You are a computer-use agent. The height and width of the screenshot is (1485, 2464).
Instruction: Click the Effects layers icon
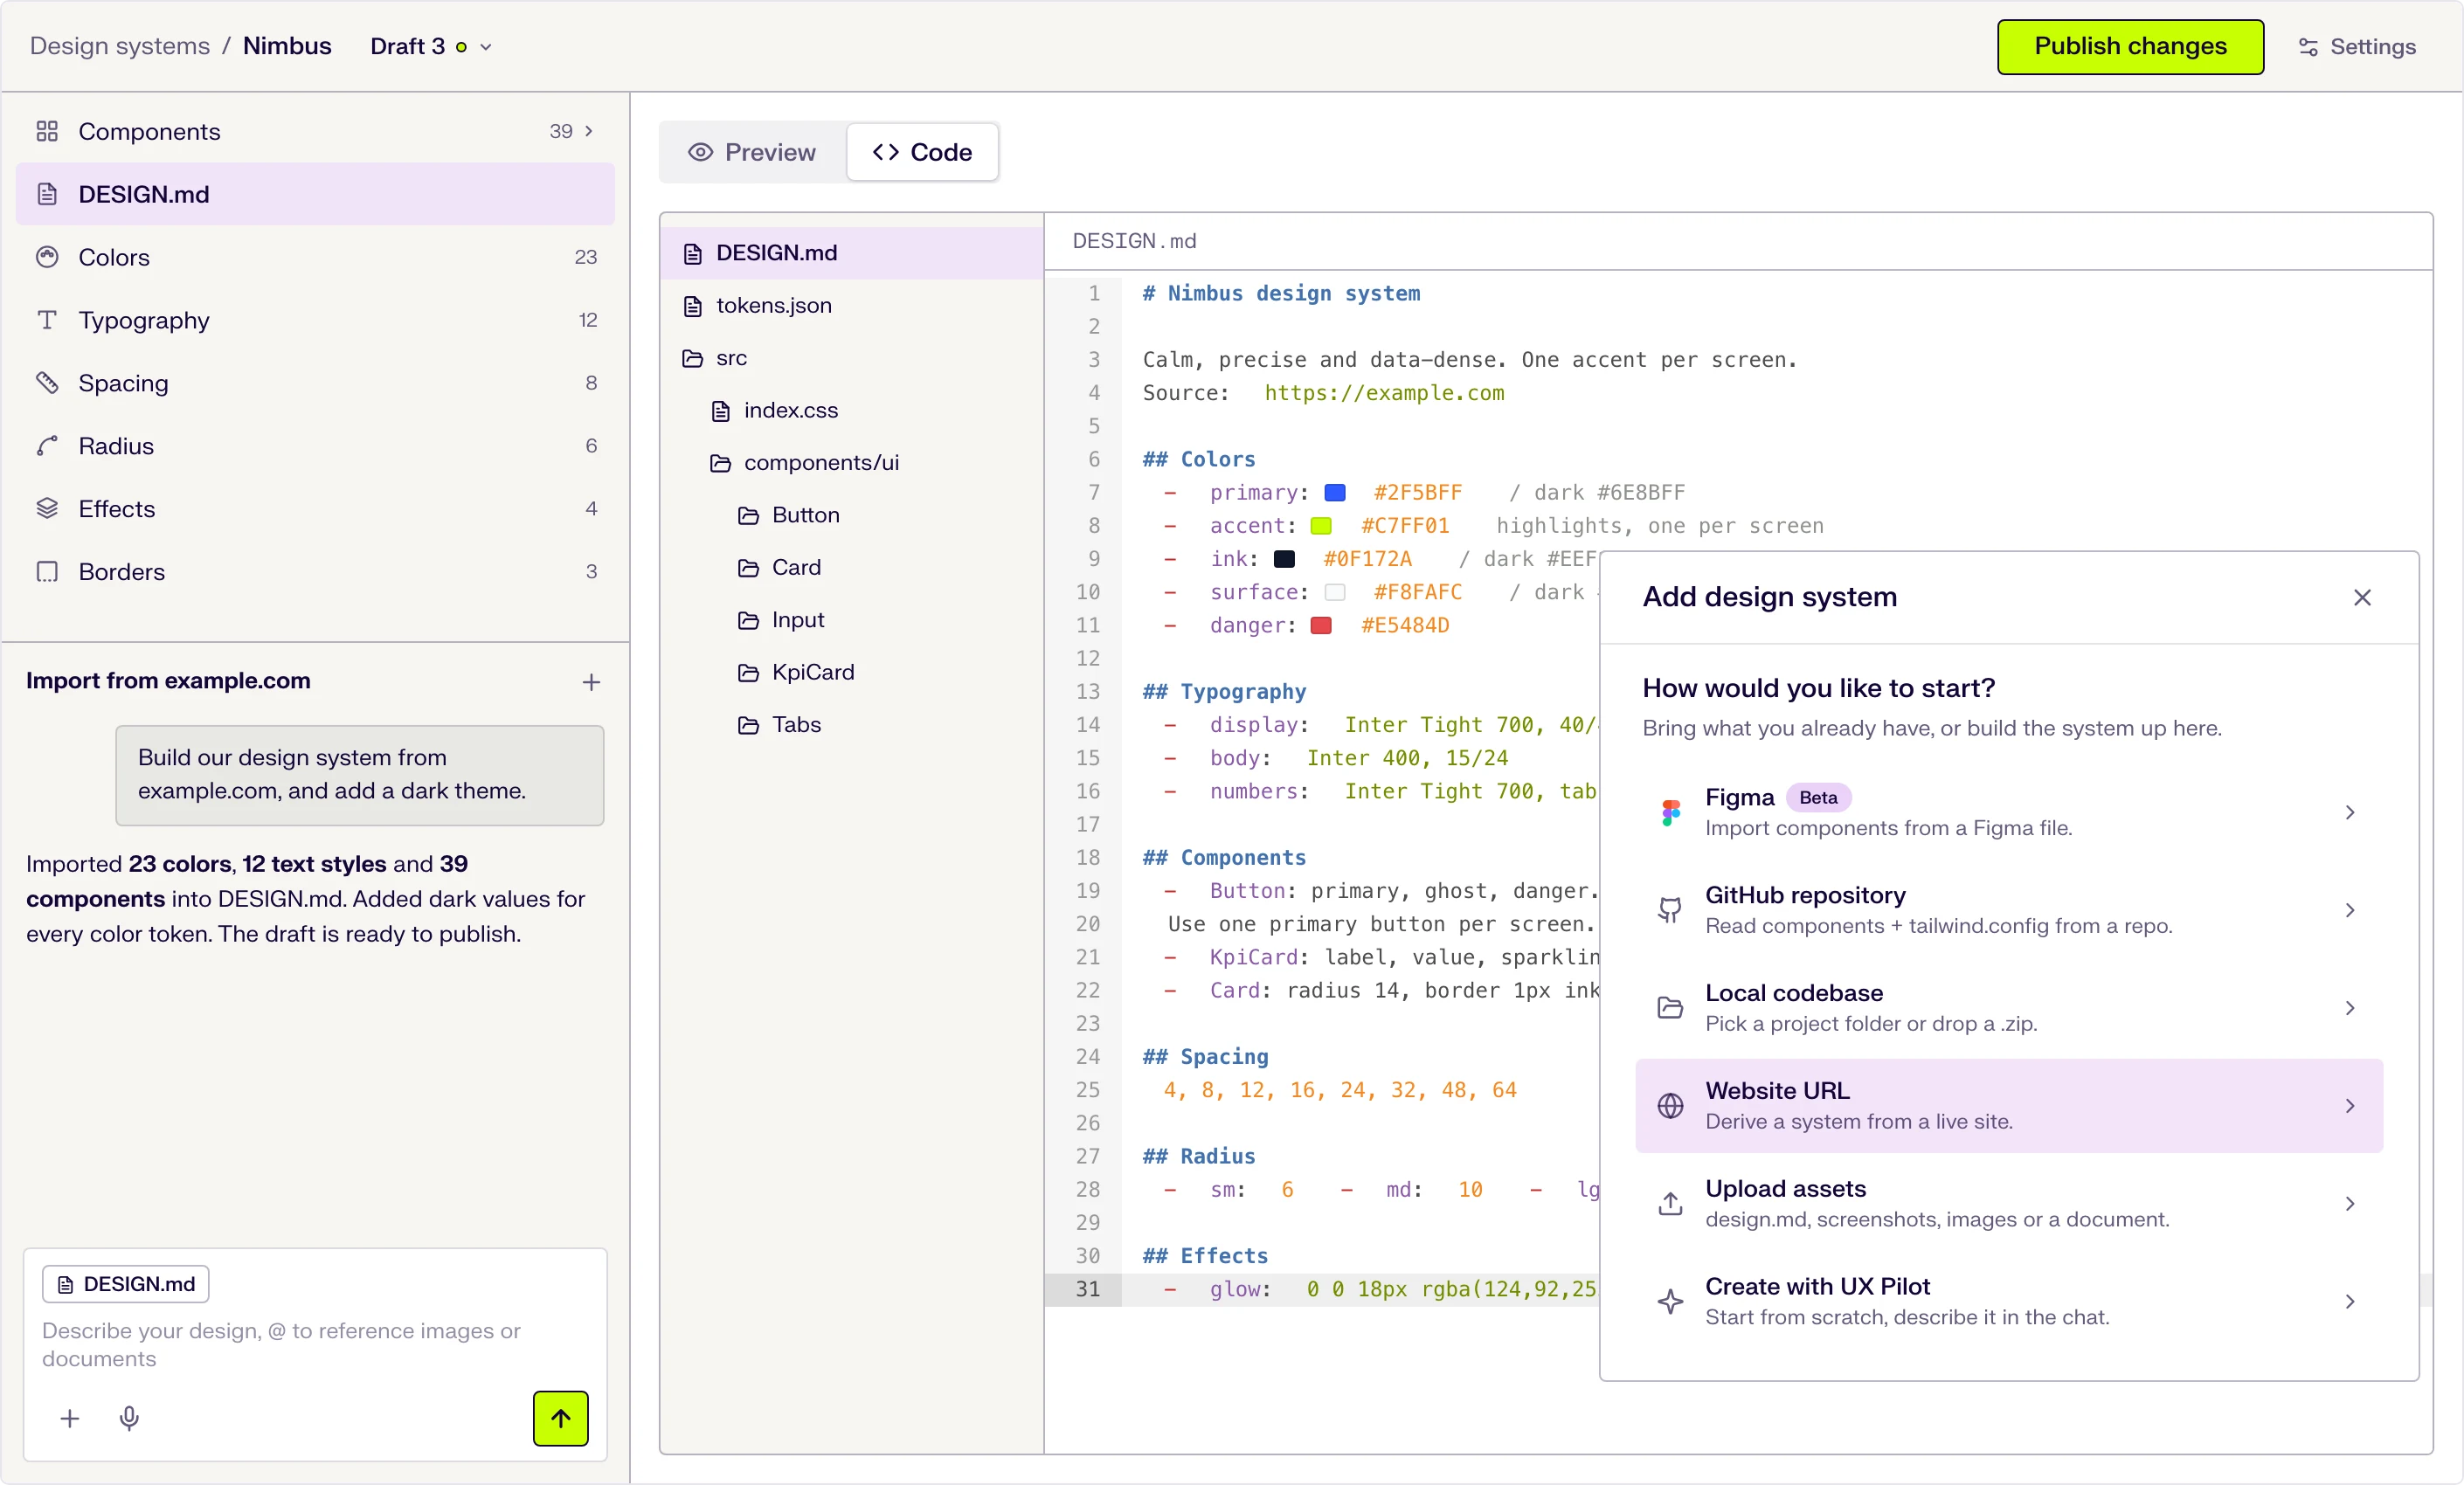click(47, 508)
